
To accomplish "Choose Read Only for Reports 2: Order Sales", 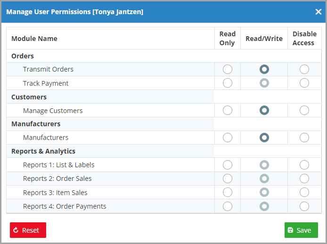I will tap(227, 179).
